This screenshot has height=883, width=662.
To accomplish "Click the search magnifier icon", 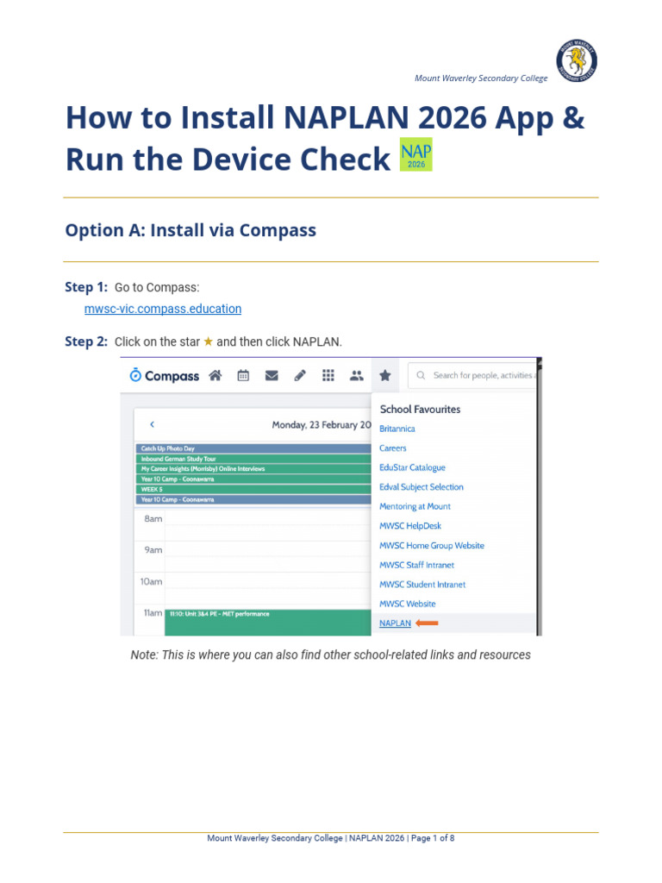I will 421,375.
